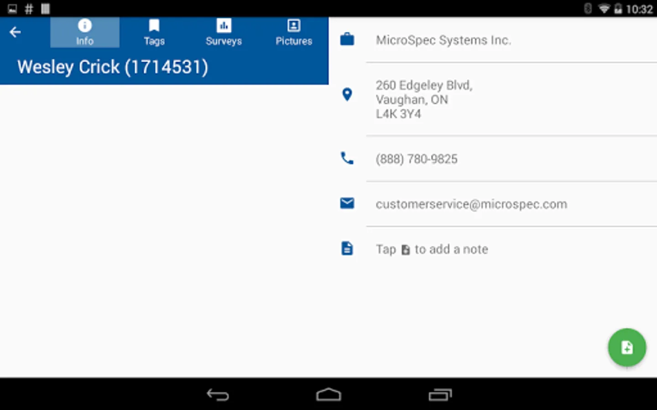Open the address 260 Edgeley Blvd, Vaughan
This screenshot has width=657, height=410.
click(x=424, y=99)
